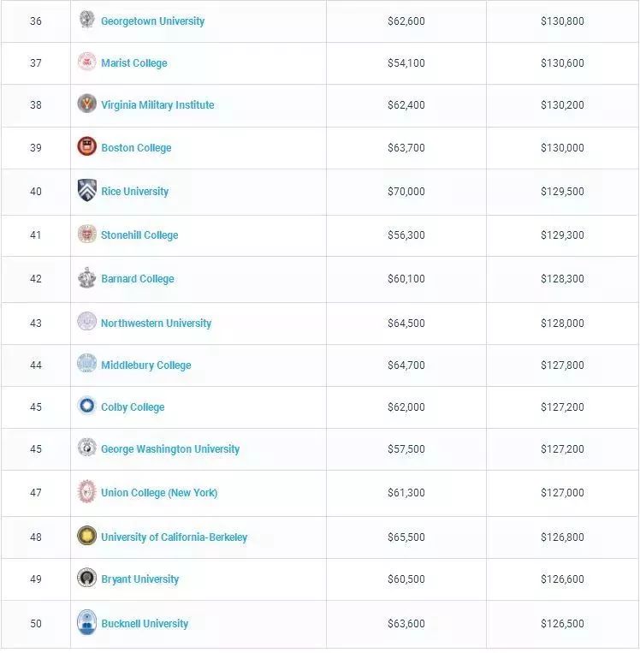This screenshot has height=653, width=640.
Task: Open the Barnard College link
Action: pos(137,279)
